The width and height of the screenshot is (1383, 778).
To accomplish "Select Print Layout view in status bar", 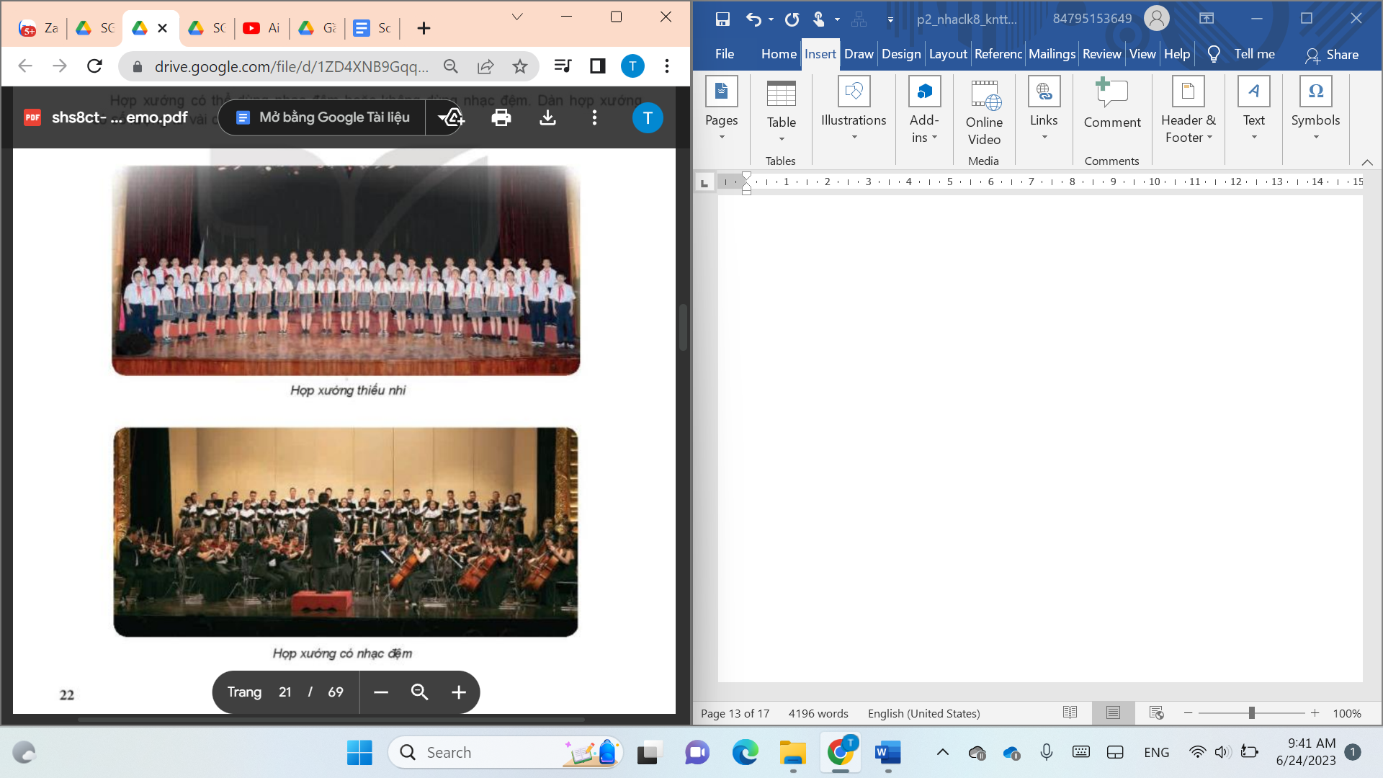I will pos(1114,712).
